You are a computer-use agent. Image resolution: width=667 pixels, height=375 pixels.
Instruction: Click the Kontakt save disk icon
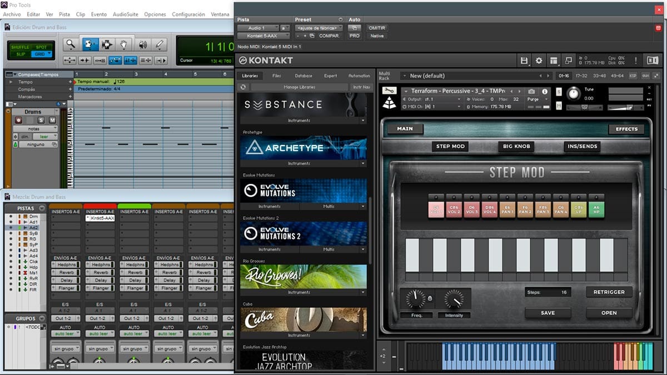click(524, 61)
